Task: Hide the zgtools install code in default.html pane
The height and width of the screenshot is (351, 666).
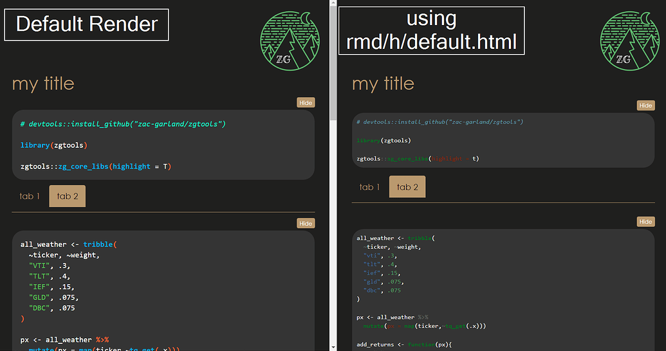Action: coord(645,105)
